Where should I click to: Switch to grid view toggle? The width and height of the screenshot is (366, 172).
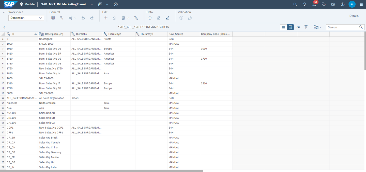tap(290, 27)
